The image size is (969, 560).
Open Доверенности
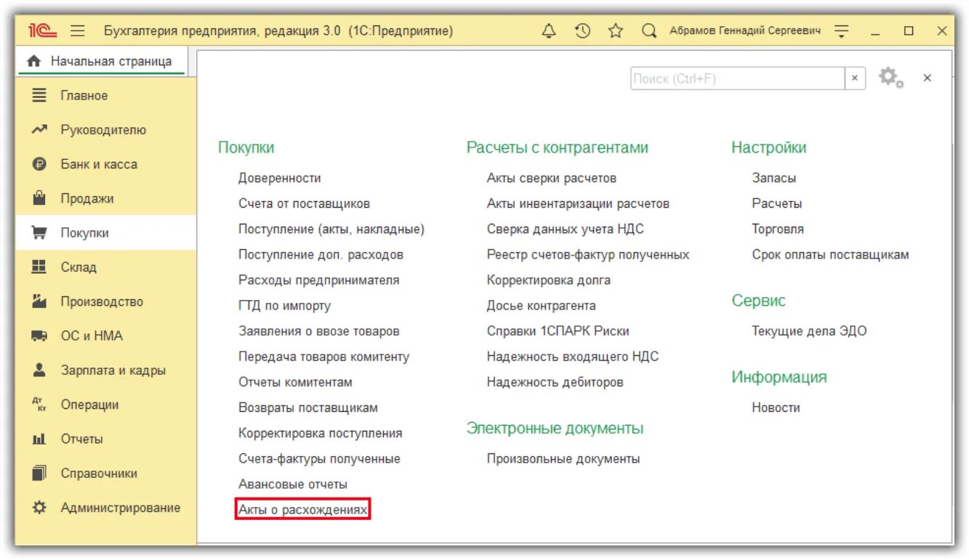(x=280, y=178)
